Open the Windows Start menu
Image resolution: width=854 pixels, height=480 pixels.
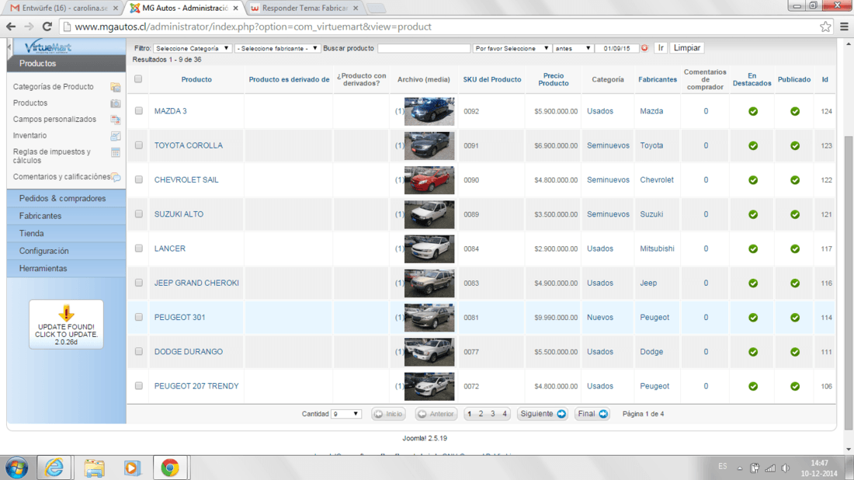coord(17,468)
